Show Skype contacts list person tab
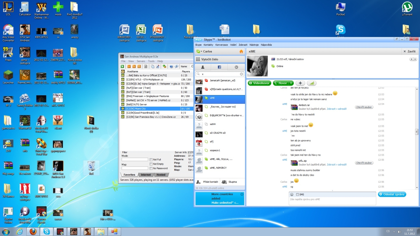The image size is (420, 236). point(203,67)
